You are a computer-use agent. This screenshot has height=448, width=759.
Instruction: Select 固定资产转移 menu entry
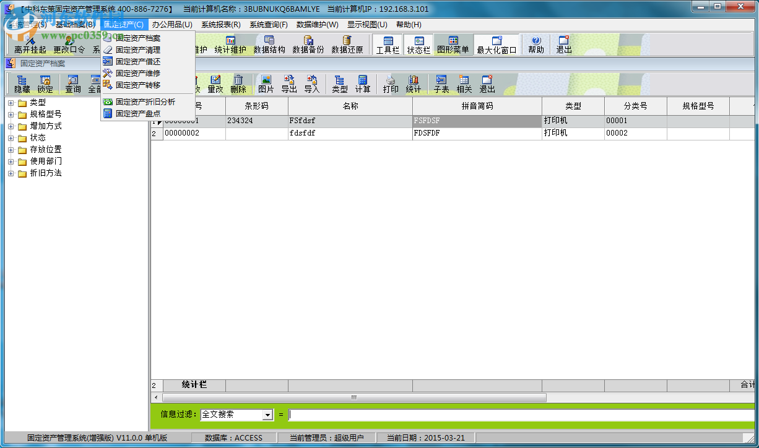click(147, 85)
